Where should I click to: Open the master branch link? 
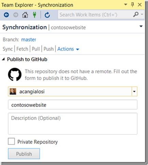click(x=29, y=40)
